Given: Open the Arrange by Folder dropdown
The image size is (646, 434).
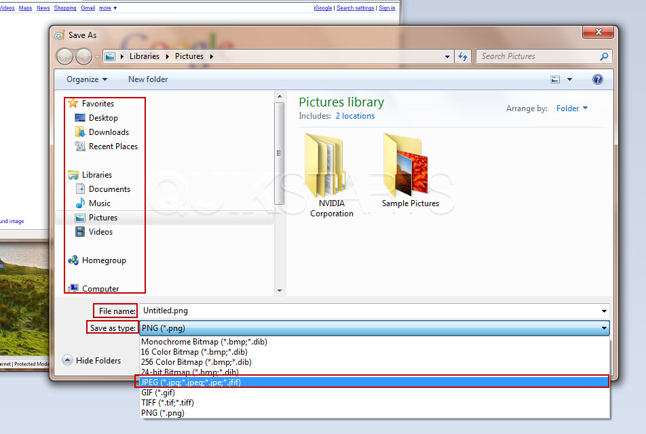Looking at the screenshot, I should (x=572, y=108).
